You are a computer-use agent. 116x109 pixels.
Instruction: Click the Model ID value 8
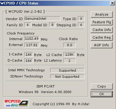[x=52, y=25]
